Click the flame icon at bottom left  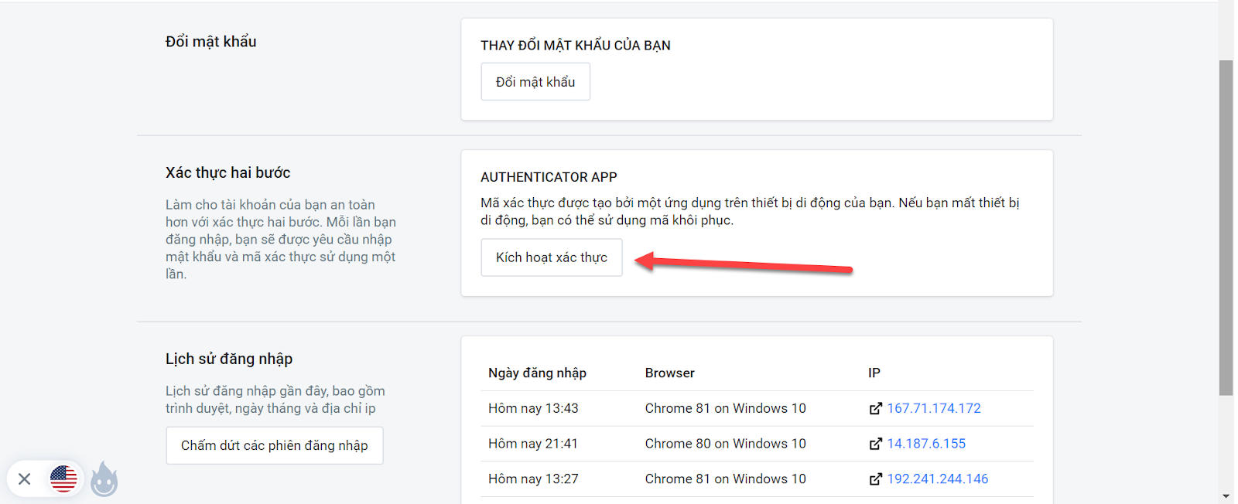tap(104, 479)
